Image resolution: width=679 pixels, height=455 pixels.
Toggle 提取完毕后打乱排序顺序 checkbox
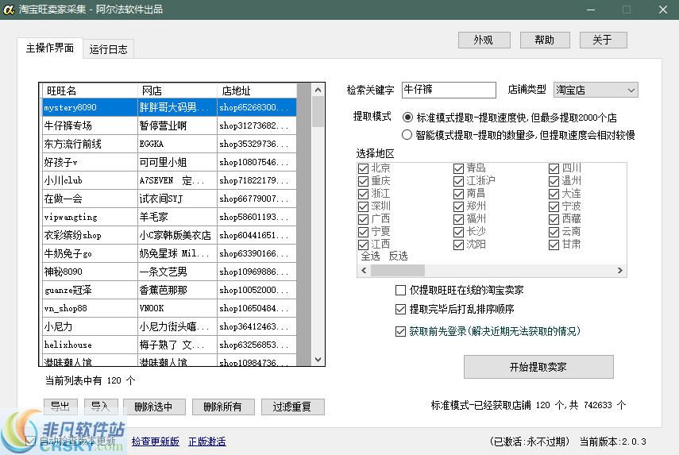[x=400, y=309]
